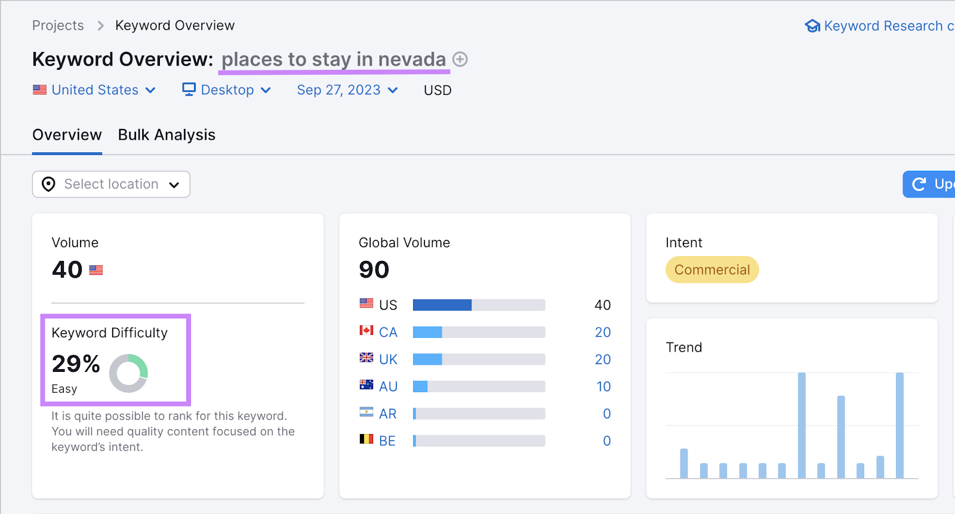Open the Select location dropdown
Image resolution: width=955 pixels, height=514 pixels.
coord(111,184)
